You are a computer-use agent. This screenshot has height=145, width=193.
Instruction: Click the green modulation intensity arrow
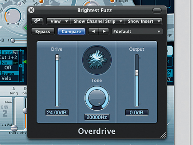(x=25, y=62)
